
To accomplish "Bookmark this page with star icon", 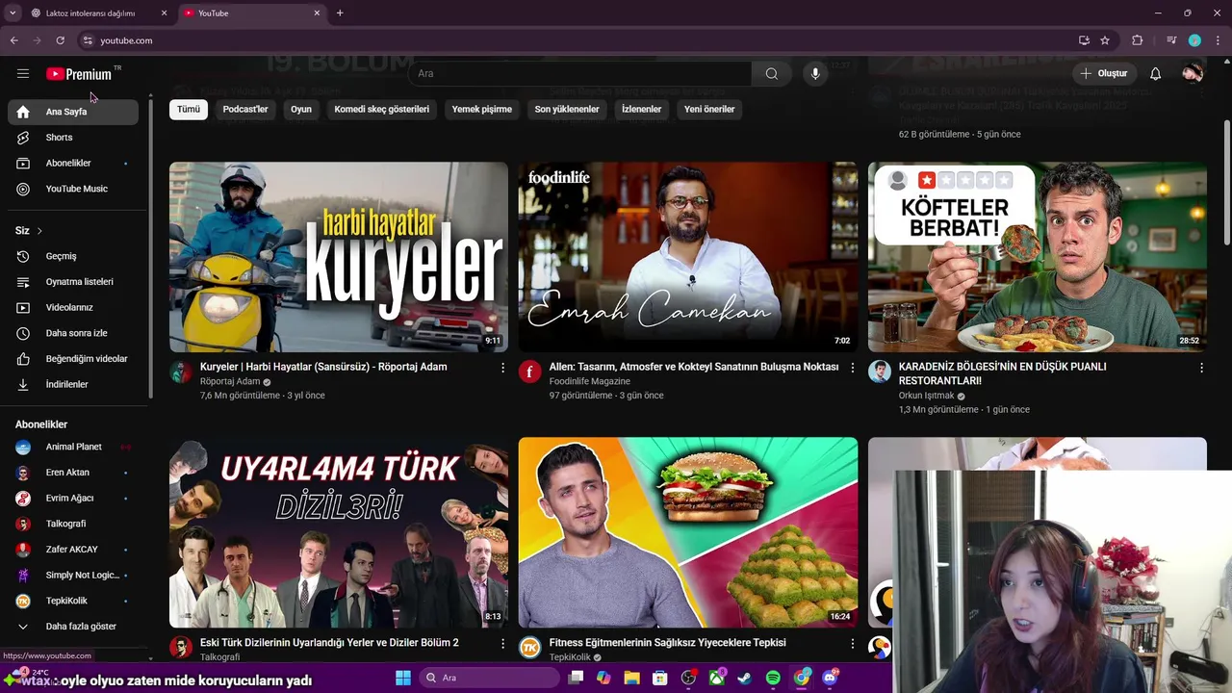I will point(1105,40).
